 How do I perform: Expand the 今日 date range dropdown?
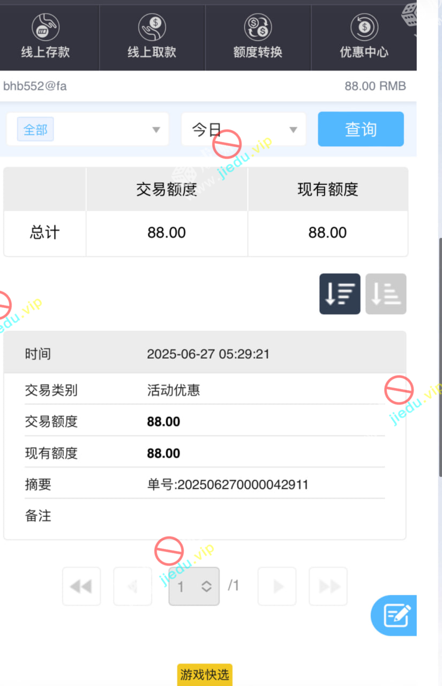tap(244, 129)
